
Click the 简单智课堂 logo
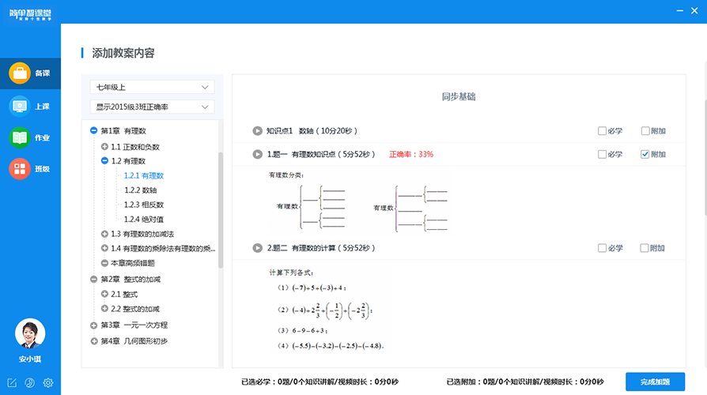[x=30, y=14]
